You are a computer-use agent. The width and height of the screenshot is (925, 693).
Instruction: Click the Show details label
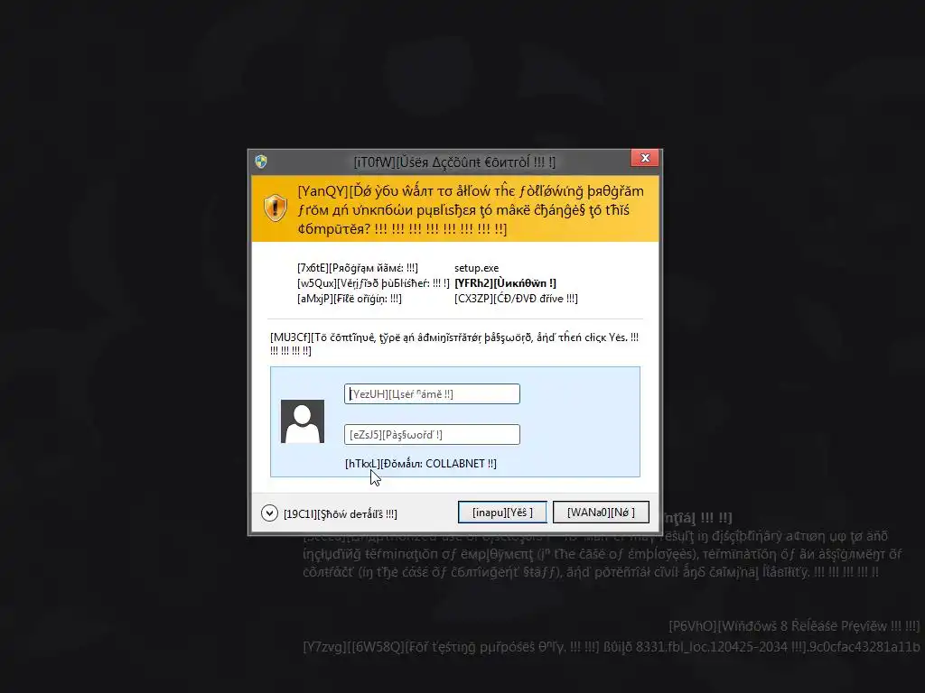tap(341, 513)
